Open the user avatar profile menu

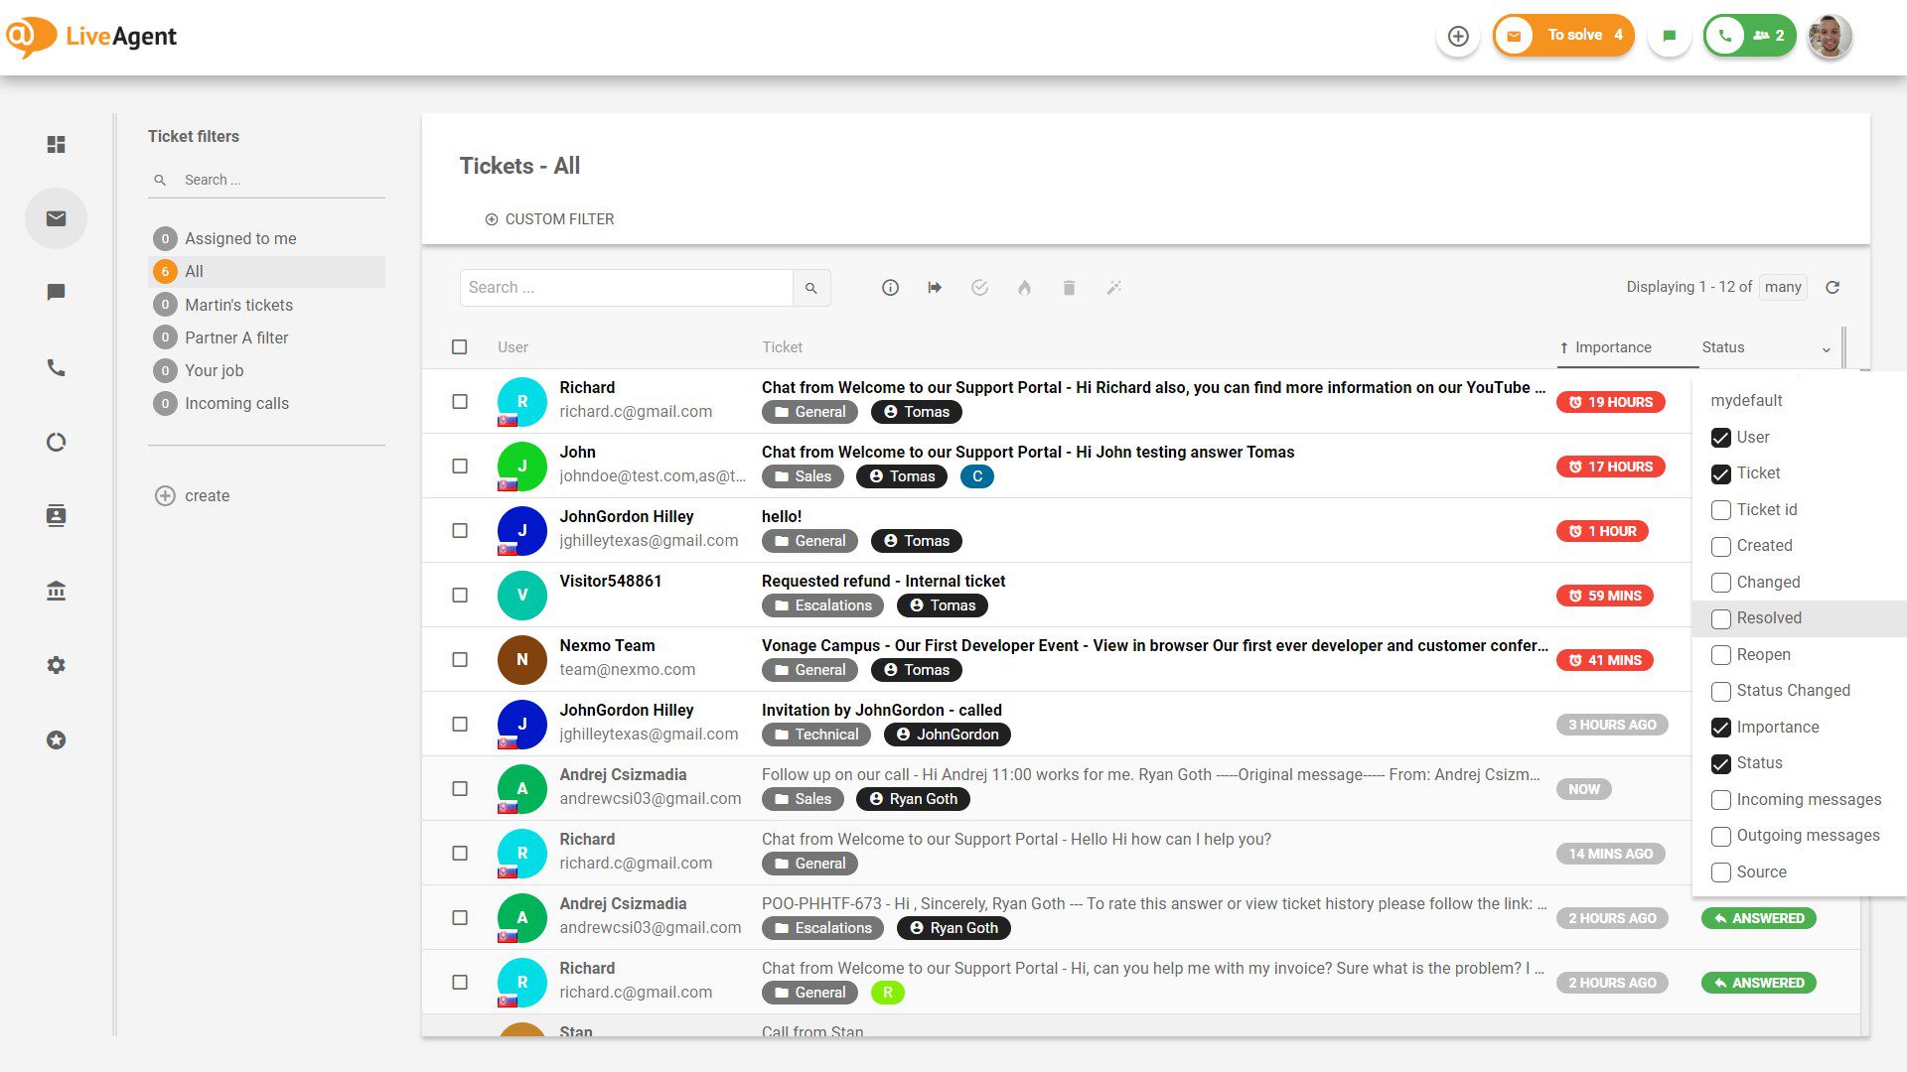1830,36
